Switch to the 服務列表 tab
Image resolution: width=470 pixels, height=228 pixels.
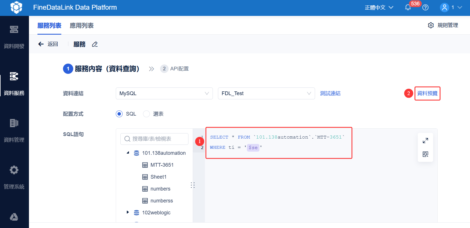coord(49,26)
